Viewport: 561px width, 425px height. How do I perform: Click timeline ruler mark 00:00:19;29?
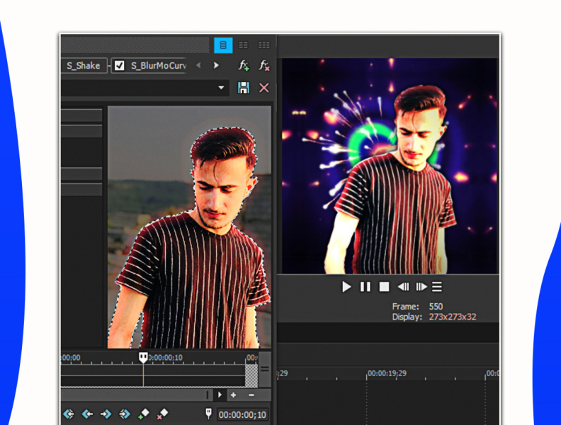[x=387, y=373]
